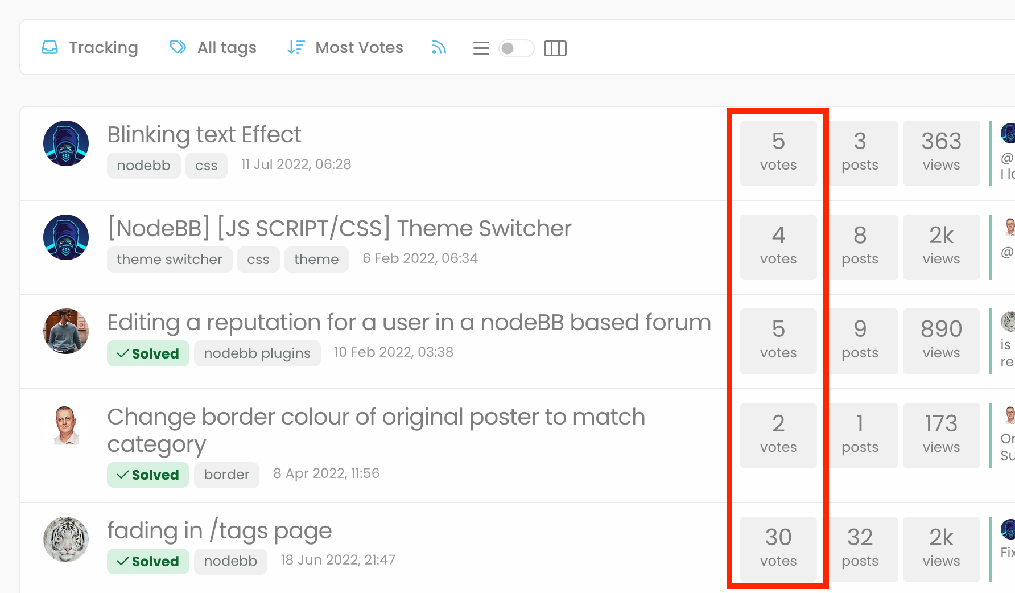Viewport: 1015px width, 593px height.
Task: Click the All tags tag icon
Action: [178, 47]
